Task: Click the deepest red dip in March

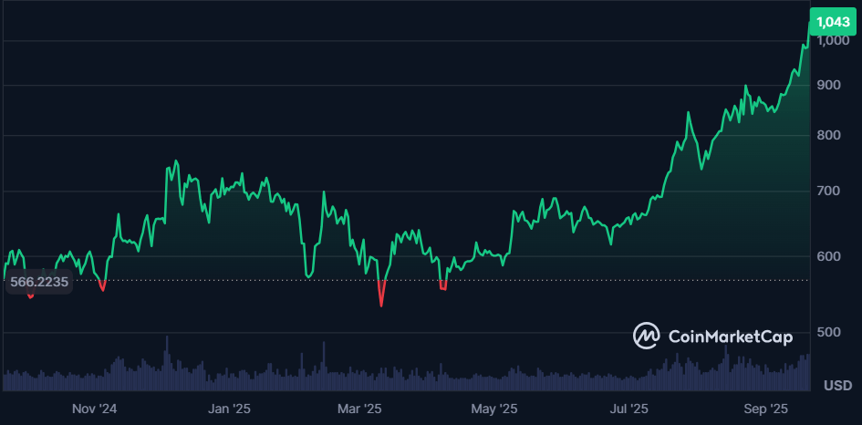Action: (381, 302)
